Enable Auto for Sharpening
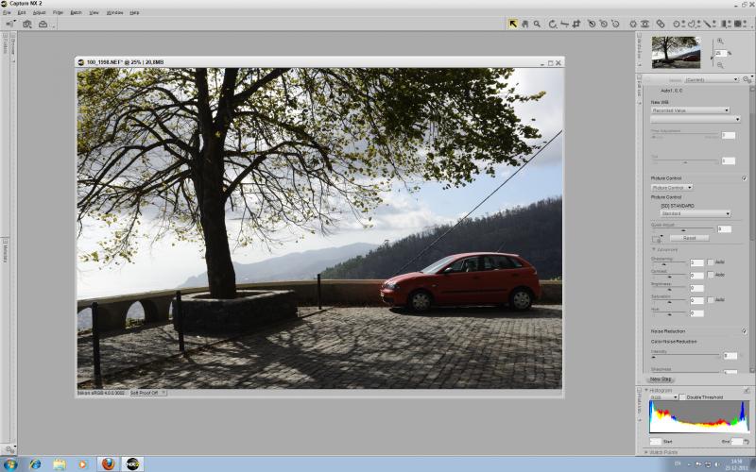 711,262
